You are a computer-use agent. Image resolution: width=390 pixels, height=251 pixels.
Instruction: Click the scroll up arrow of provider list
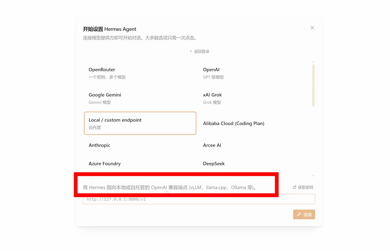313,62
